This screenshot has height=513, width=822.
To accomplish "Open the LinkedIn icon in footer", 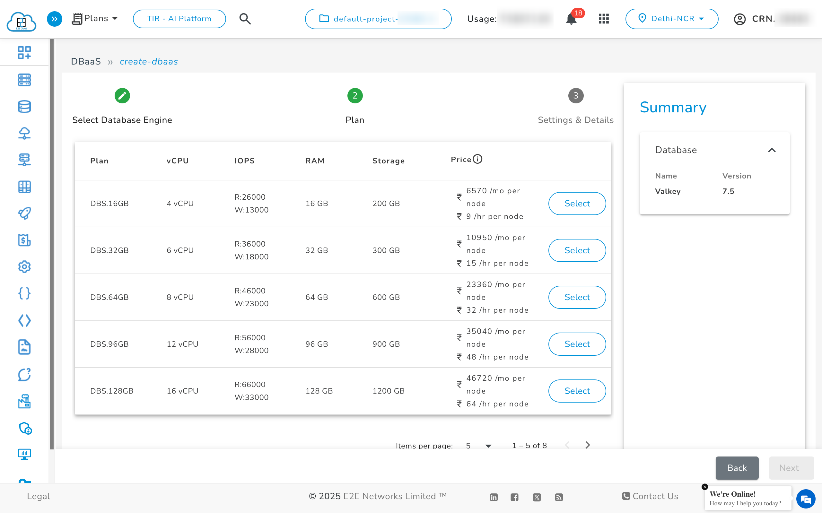I will coord(494,497).
